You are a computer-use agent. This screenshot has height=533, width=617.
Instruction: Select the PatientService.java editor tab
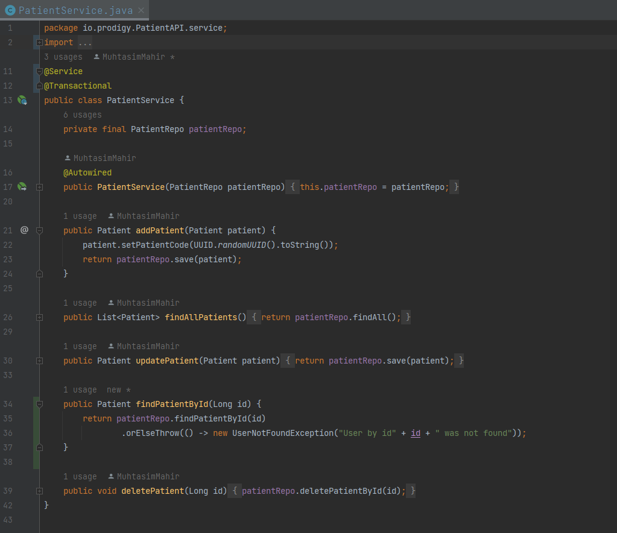pos(74,10)
